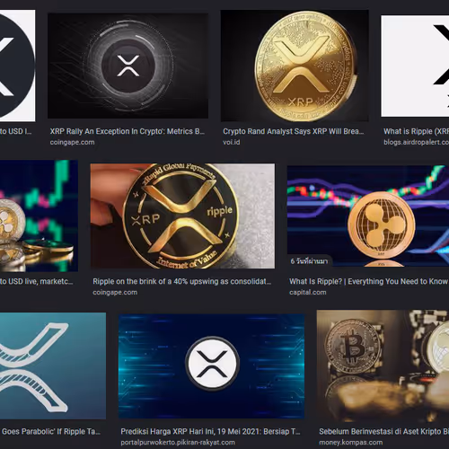Visit the voi.id source link
Viewport: 449px width, 449px height.
pyautogui.click(x=232, y=142)
